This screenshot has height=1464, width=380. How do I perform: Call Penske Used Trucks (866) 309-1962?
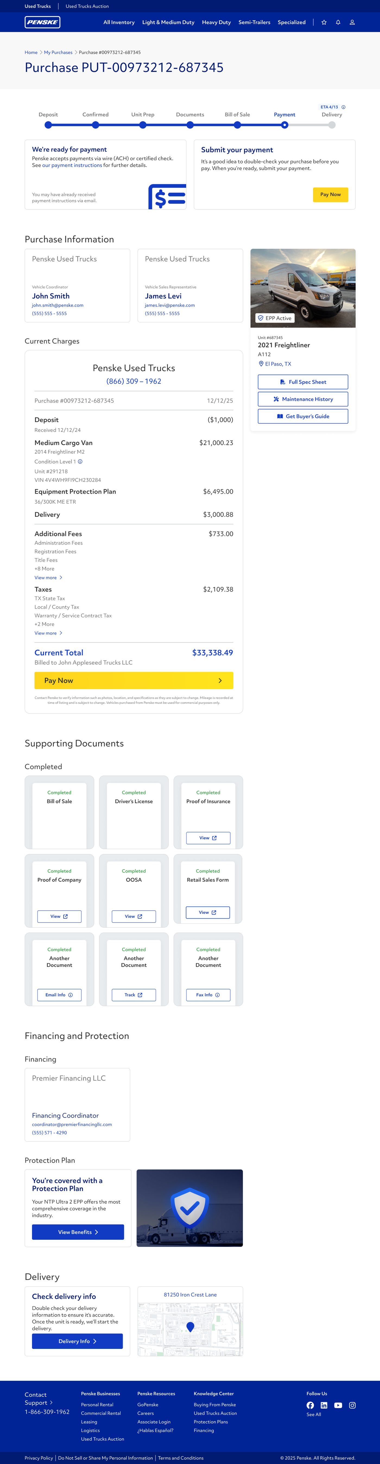pyautogui.click(x=134, y=381)
